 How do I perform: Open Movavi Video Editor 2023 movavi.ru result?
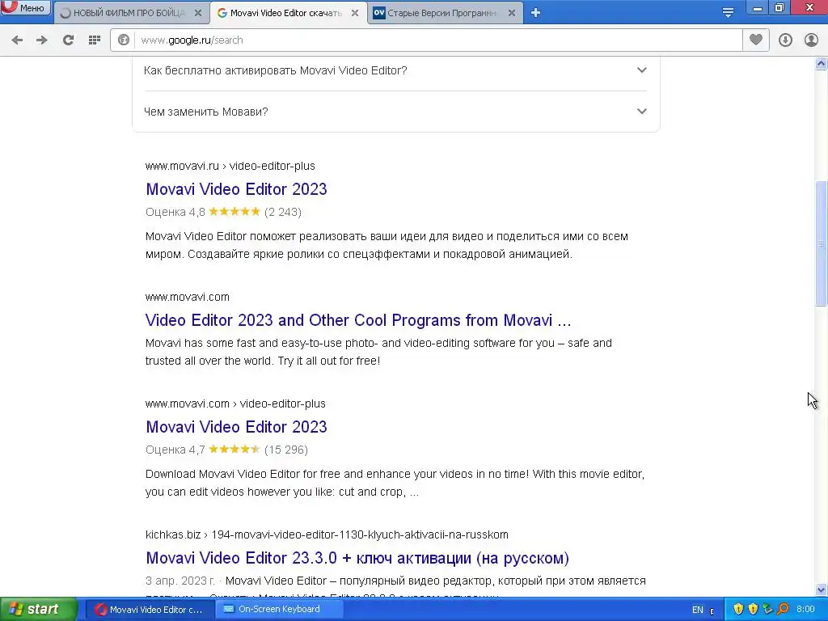[236, 189]
